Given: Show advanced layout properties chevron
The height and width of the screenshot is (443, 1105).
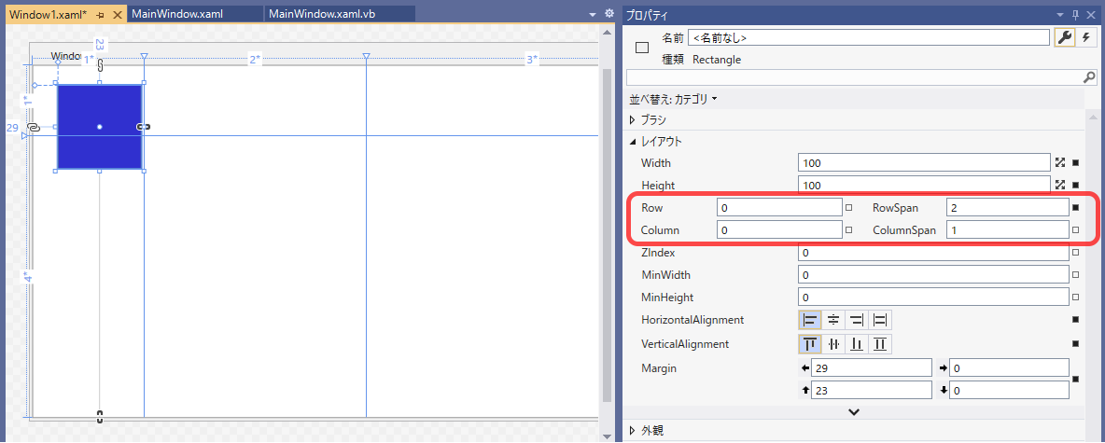Looking at the screenshot, I should pos(854,412).
